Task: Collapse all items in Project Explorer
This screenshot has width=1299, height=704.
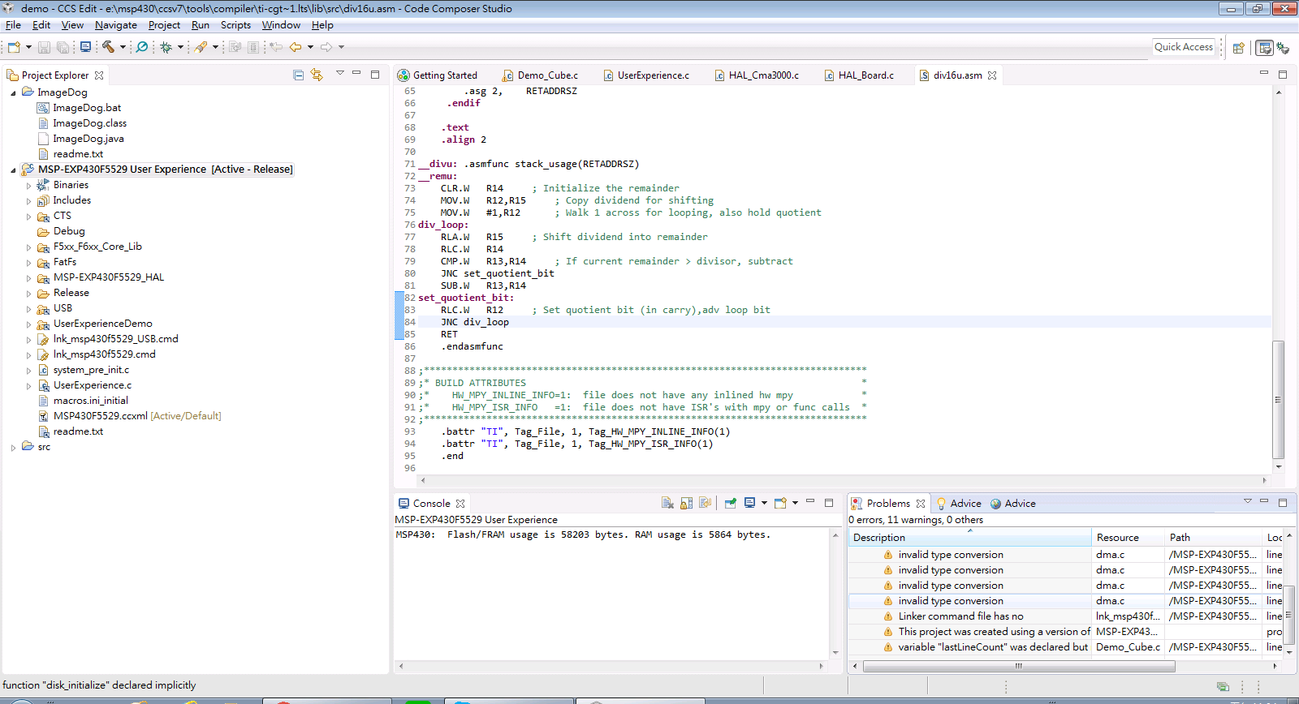Action: (298, 75)
